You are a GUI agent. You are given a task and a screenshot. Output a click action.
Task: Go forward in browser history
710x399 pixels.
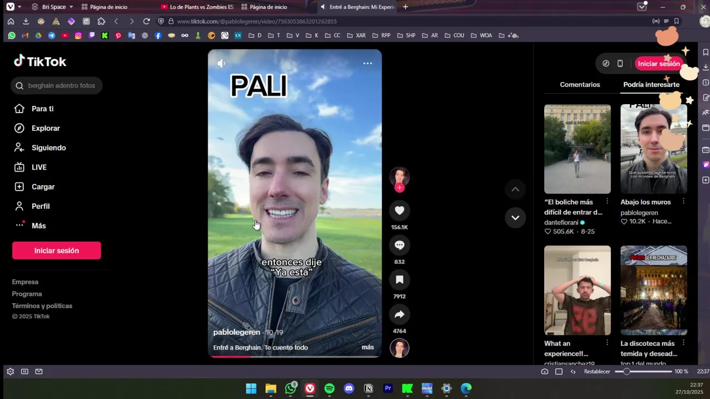[131, 21]
